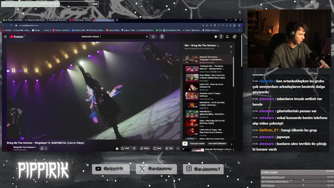The height and width of the screenshot is (188, 334).
Task: Close the Mix playlist panel
Action: (231, 47)
